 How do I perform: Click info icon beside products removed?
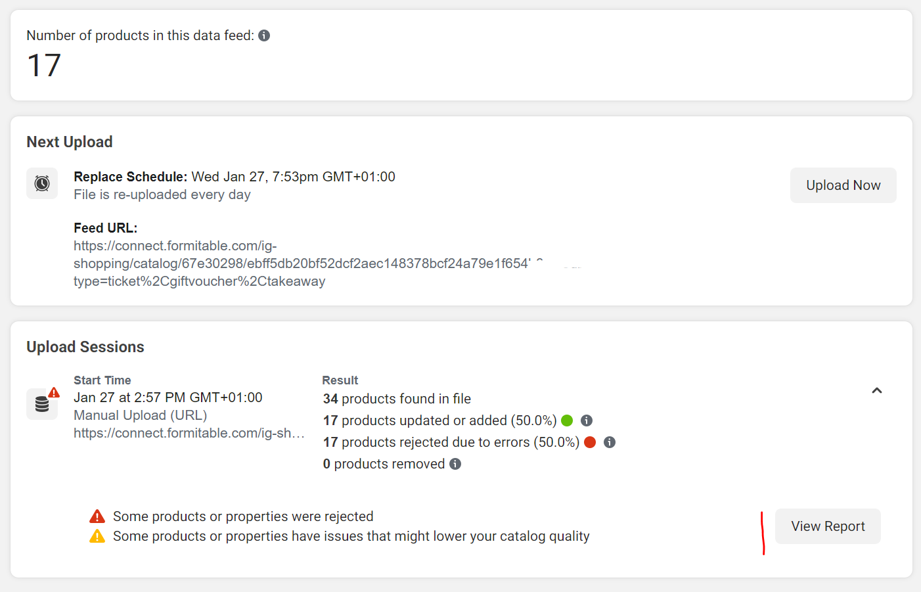[x=455, y=464]
